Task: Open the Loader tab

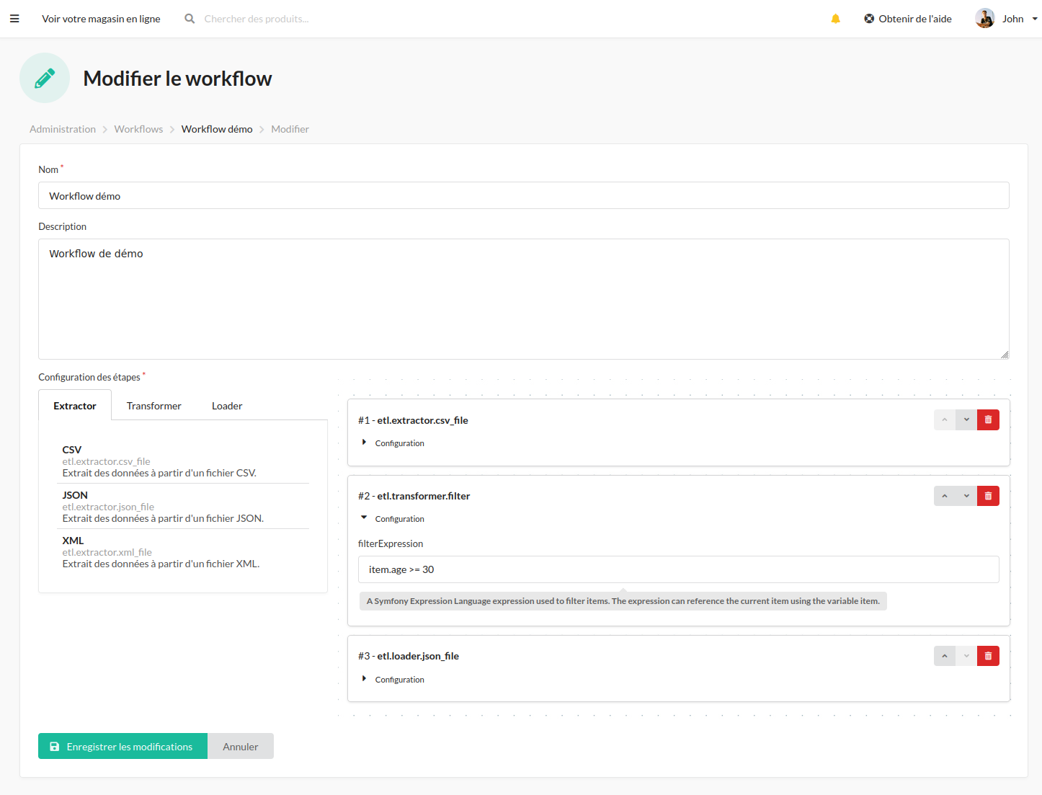Action: coord(227,405)
